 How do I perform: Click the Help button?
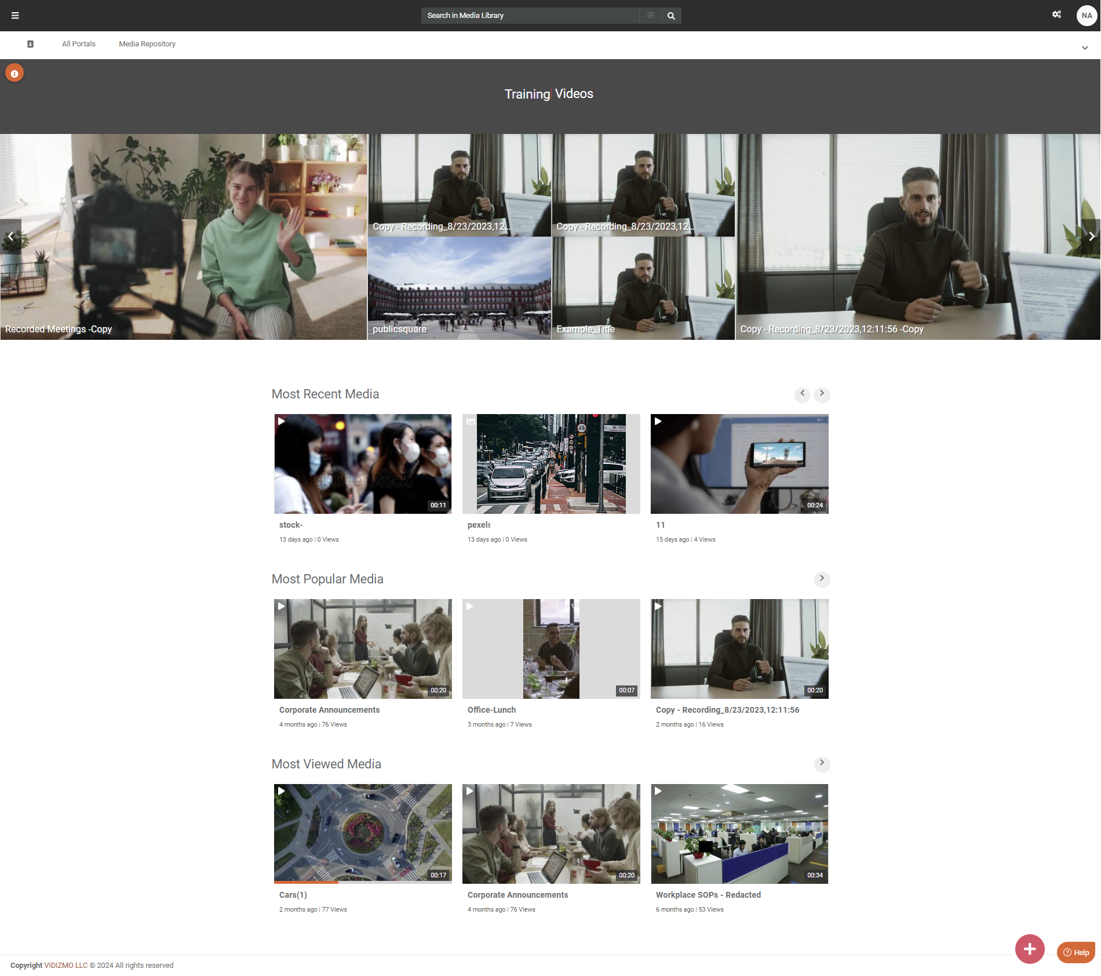coord(1076,952)
